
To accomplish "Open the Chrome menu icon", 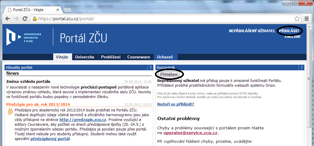I will [307, 19].
